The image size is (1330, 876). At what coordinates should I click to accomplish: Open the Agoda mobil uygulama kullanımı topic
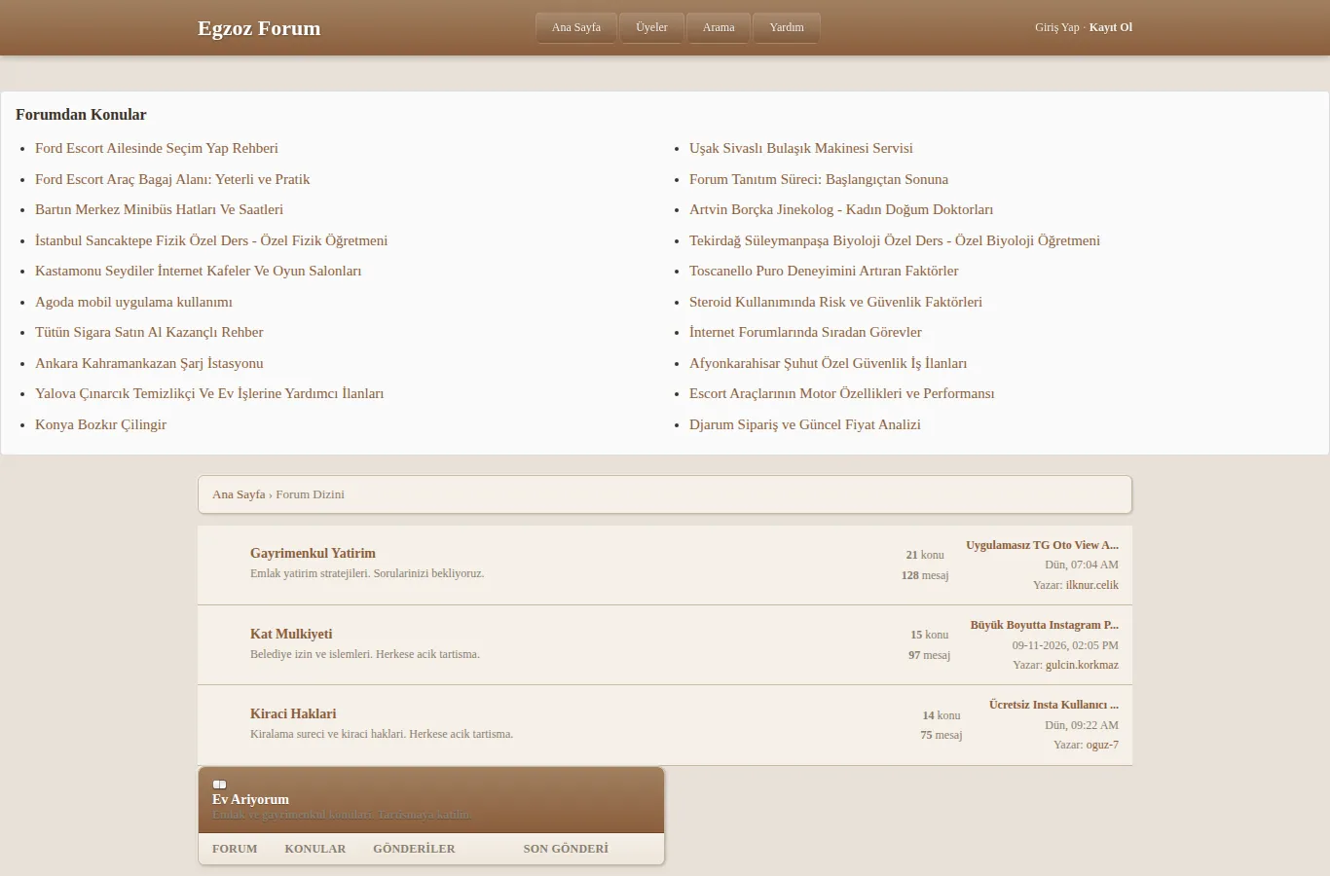coord(133,302)
